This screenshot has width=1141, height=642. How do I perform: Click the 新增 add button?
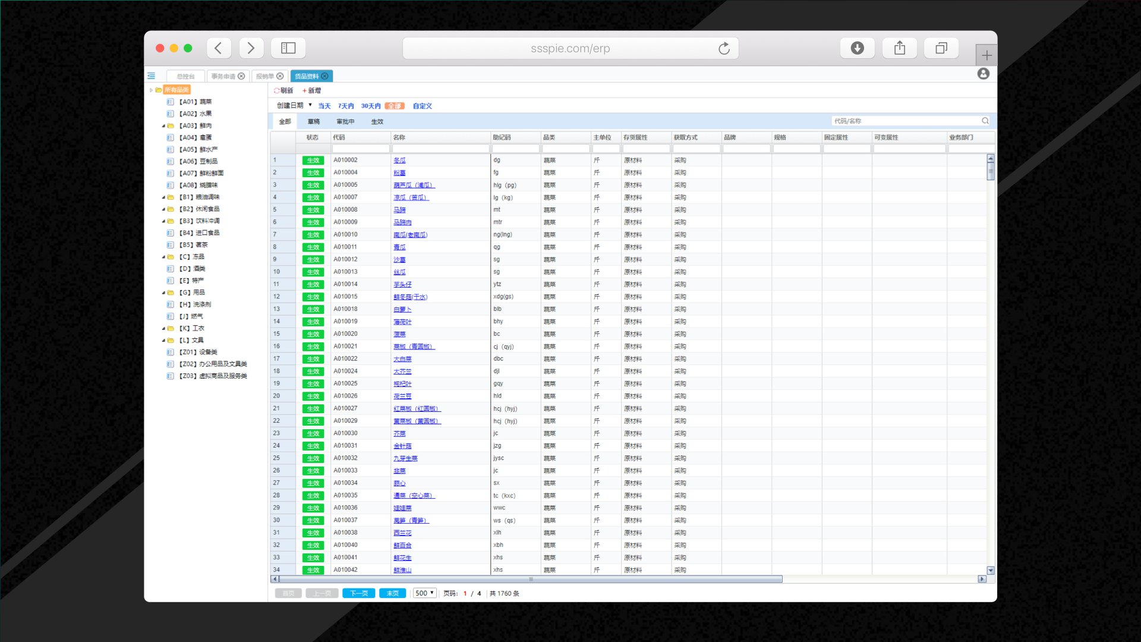click(x=311, y=90)
